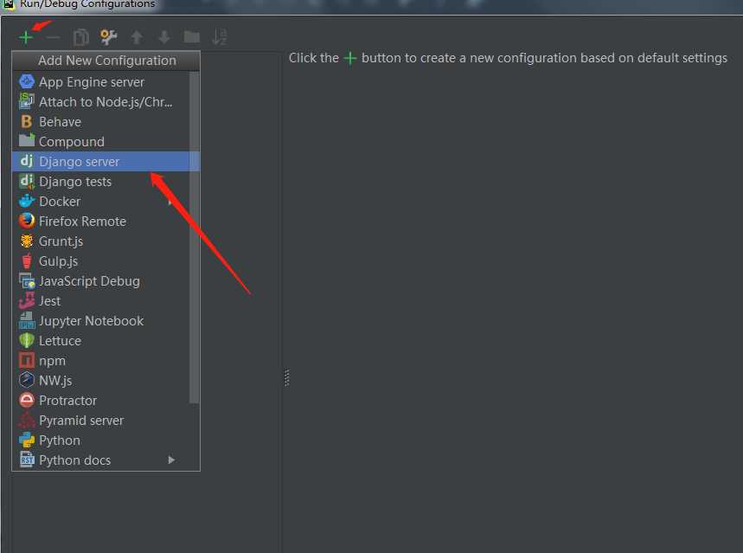The width and height of the screenshot is (743, 553).
Task: Click the Move Down arrow icon
Action: 164,37
